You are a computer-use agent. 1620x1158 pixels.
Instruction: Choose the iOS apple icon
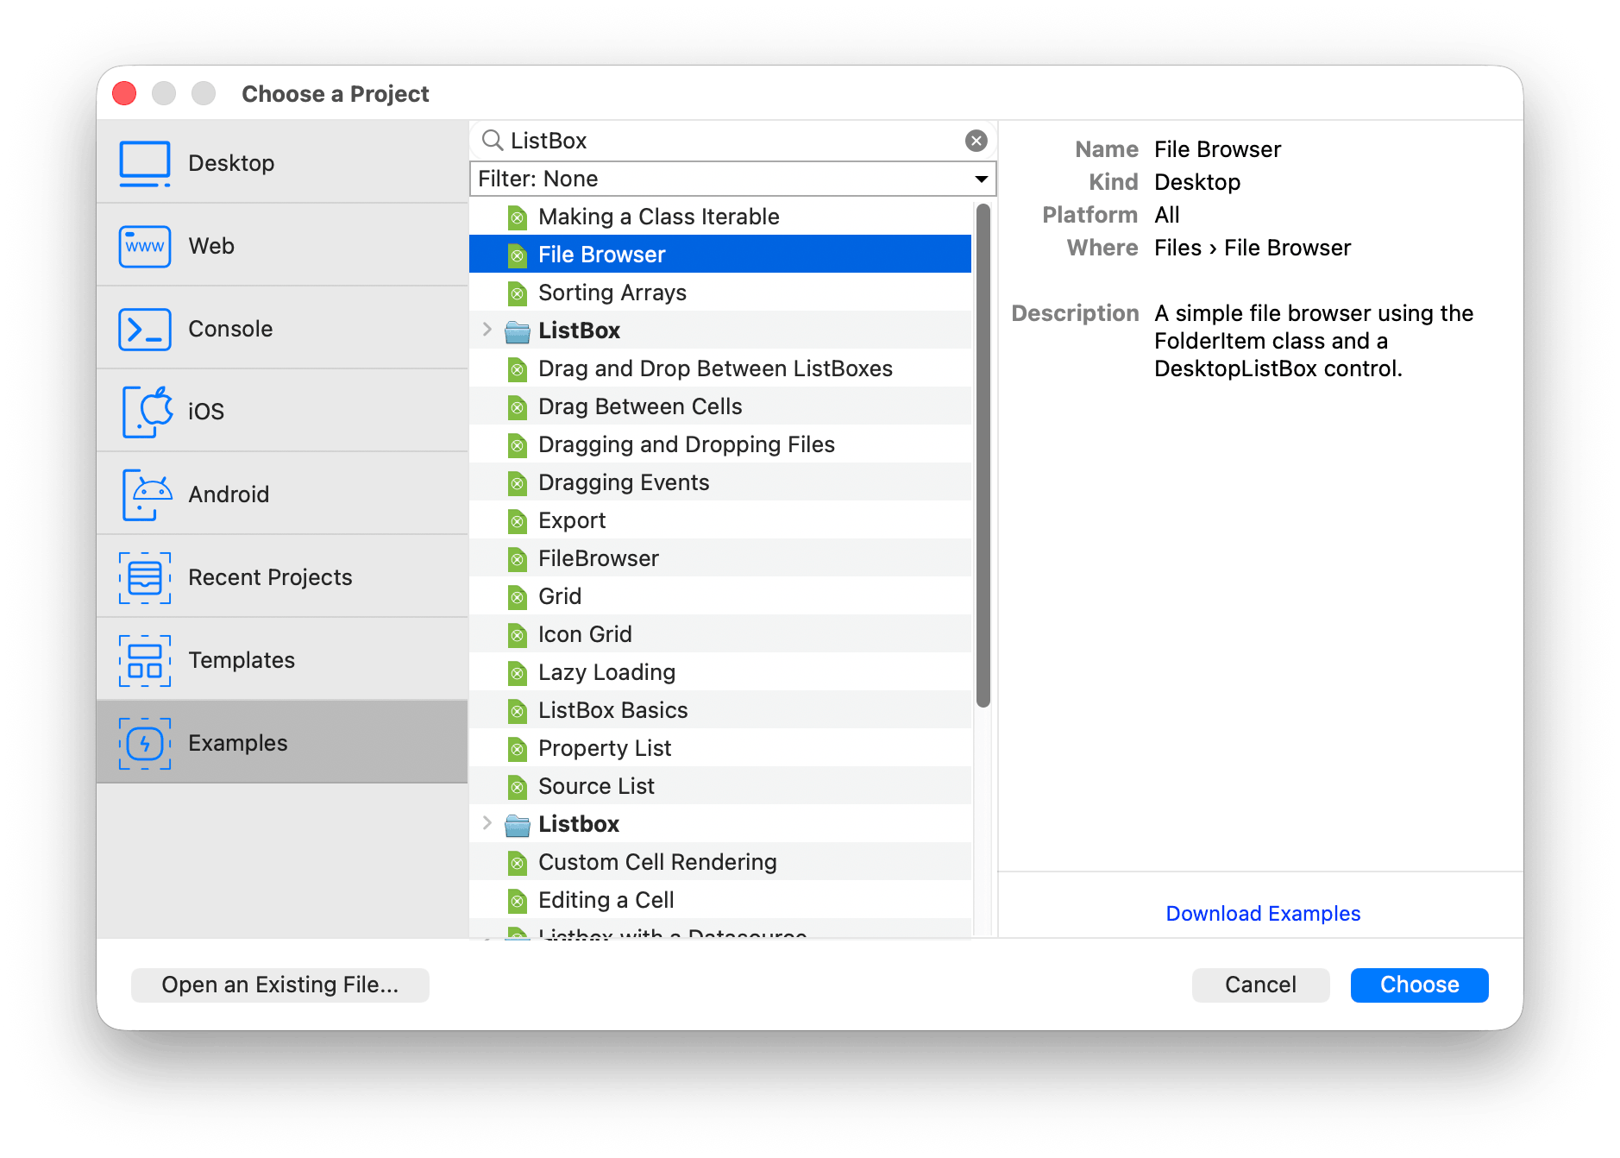[x=145, y=412]
